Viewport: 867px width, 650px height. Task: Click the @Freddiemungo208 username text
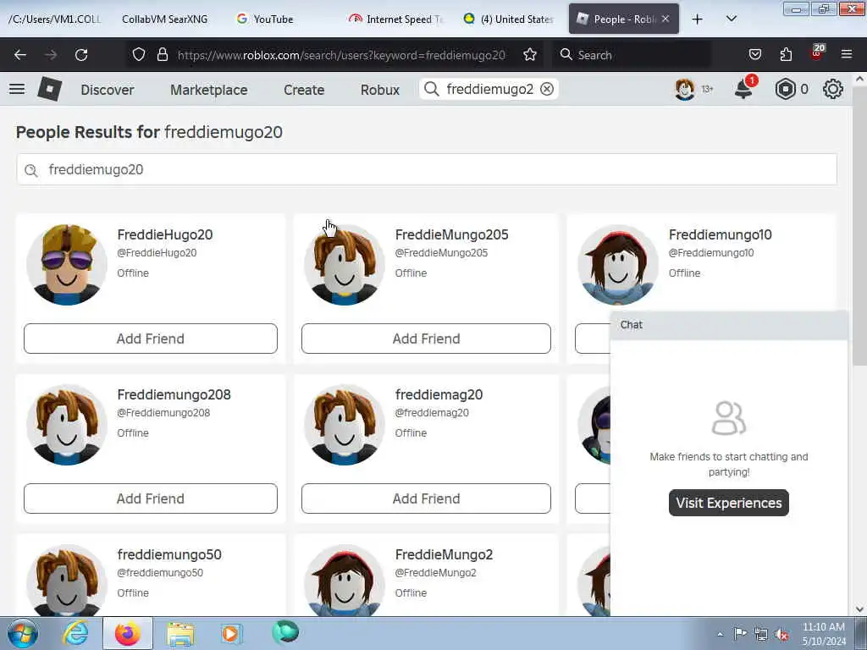point(163,412)
